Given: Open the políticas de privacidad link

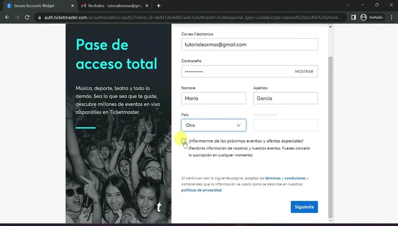Looking at the screenshot, I should click(201, 190).
